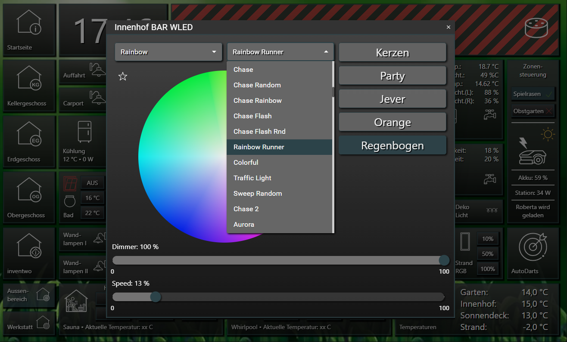Image resolution: width=567 pixels, height=342 pixels.
Task: Click the effect list scrollbar
Action: tap(333, 92)
